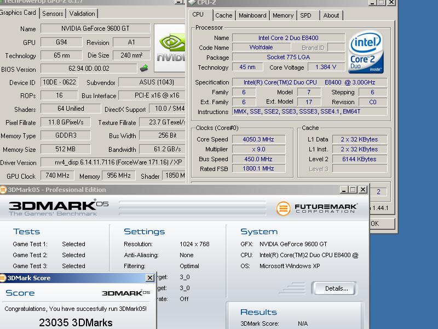438x329 pixels.
Task: Open the SPD tab in CPU-Z
Action: (306, 15)
